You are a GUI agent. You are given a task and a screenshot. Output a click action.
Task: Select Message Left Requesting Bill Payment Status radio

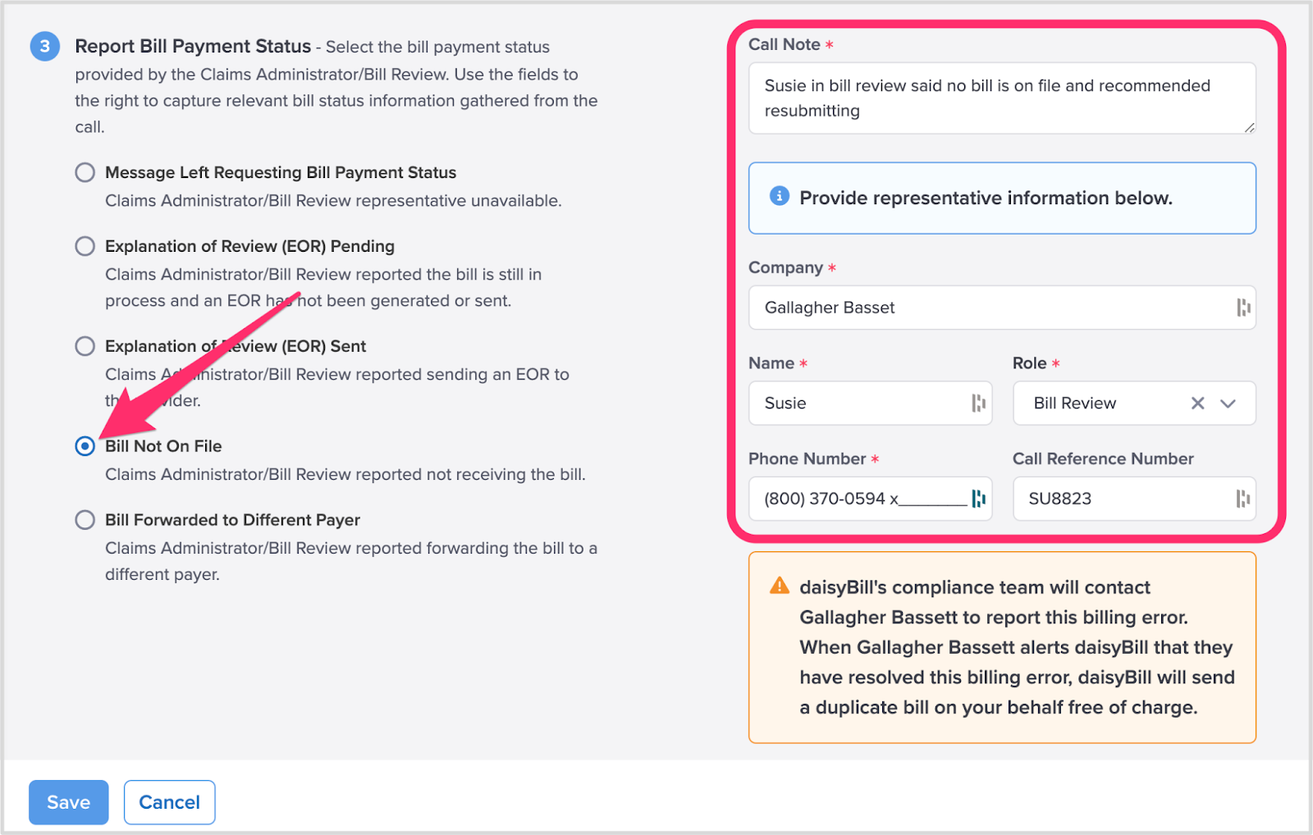click(x=85, y=172)
